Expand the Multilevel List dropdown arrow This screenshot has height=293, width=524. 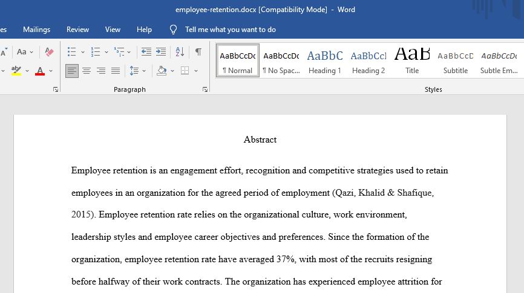[x=129, y=52]
